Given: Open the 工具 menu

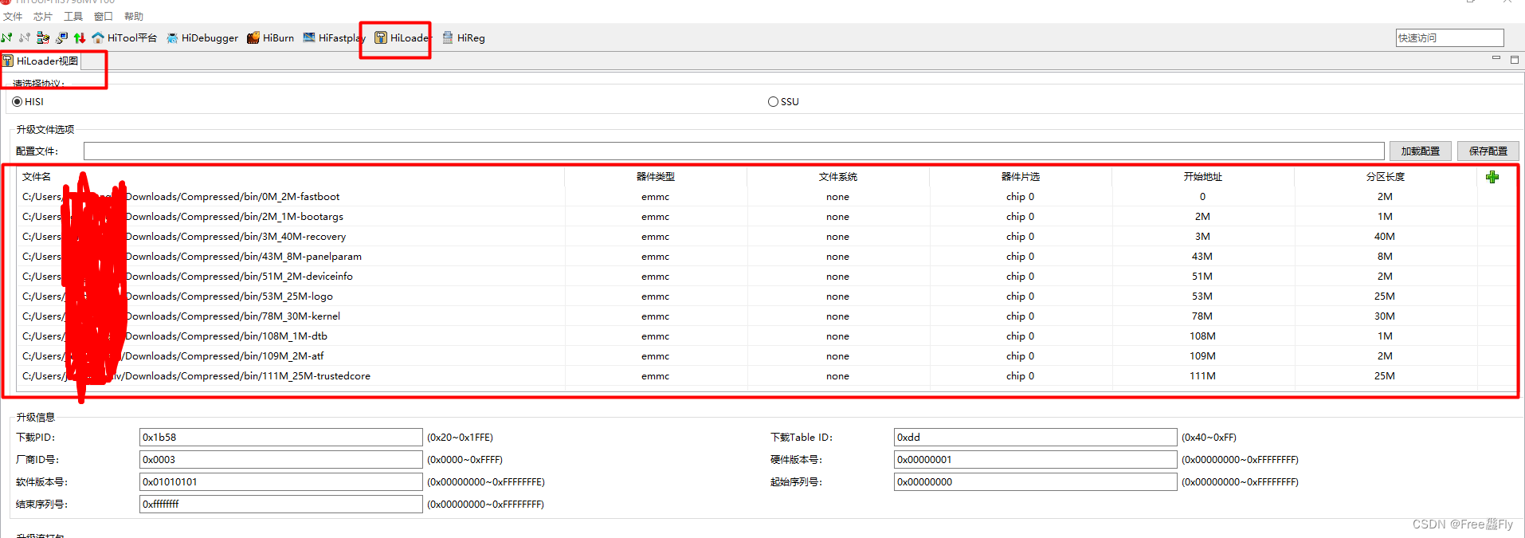Looking at the screenshot, I should tap(73, 16).
